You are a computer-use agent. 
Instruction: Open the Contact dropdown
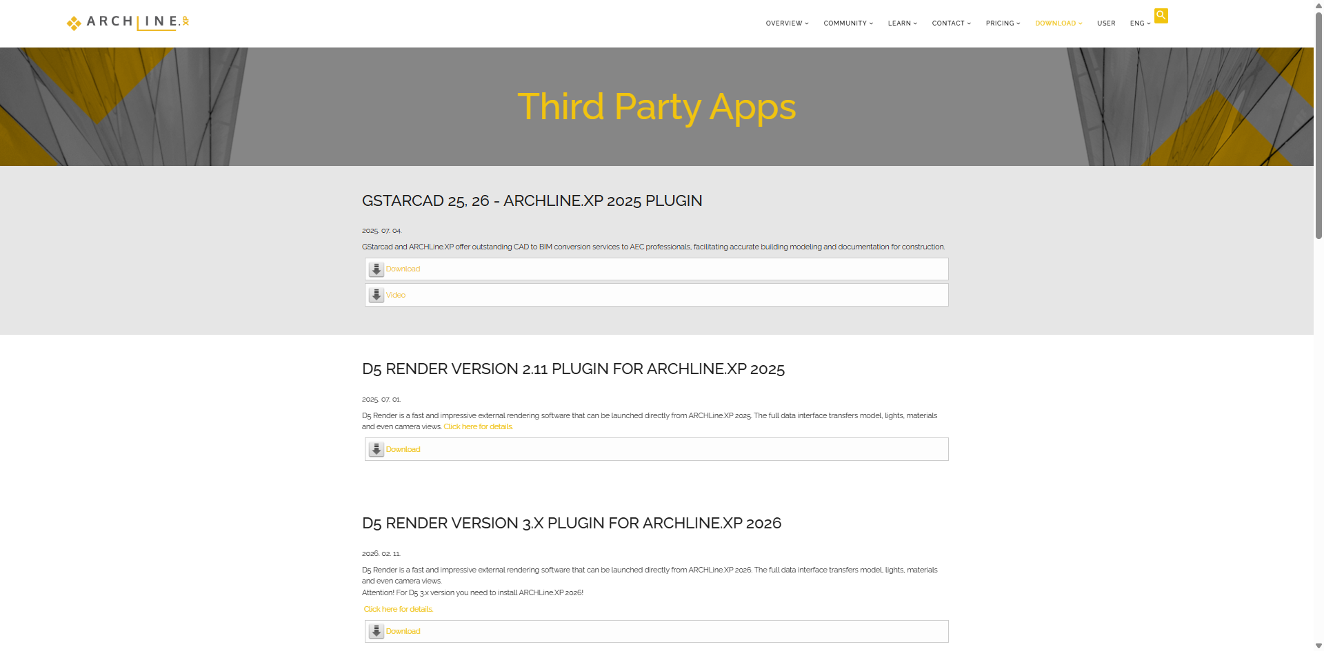tap(951, 23)
